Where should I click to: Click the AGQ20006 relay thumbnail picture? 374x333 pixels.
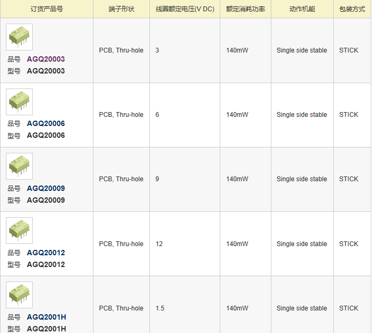point(19,102)
